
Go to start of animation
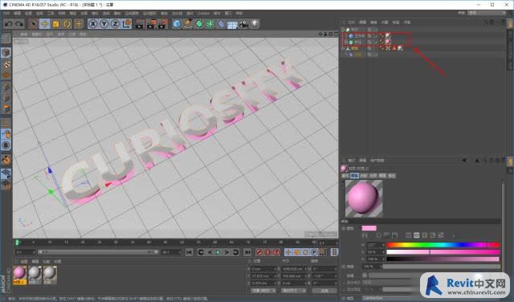(x=190, y=252)
